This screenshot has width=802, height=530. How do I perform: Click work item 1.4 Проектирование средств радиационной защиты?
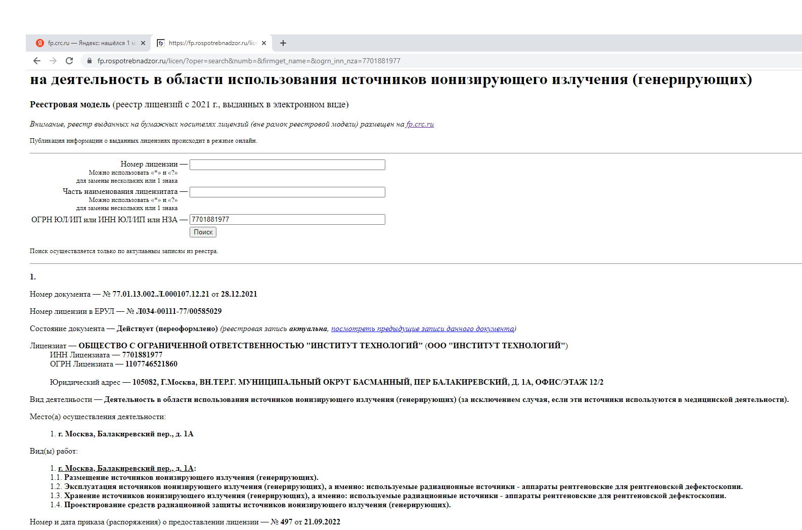click(x=257, y=505)
